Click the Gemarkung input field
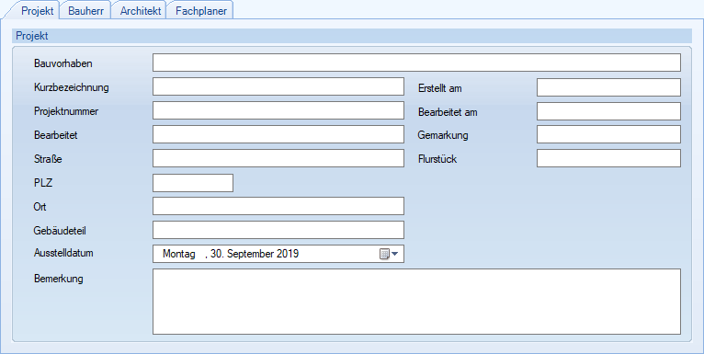704x354 pixels. [608, 134]
